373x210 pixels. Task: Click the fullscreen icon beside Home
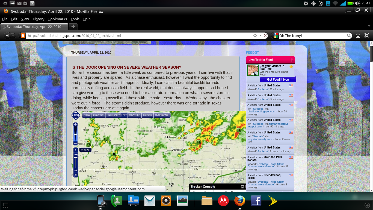pyautogui.click(x=366, y=36)
